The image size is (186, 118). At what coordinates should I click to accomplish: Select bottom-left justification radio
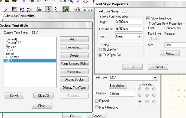pyautogui.click(x=140, y=102)
